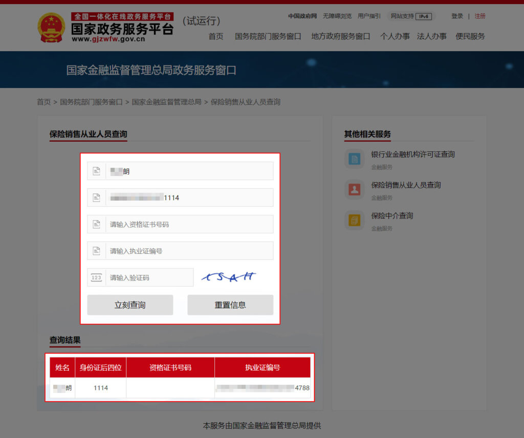The image size is (524, 438).
Task: Click the red 注册 link
Action: [x=480, y=16]
